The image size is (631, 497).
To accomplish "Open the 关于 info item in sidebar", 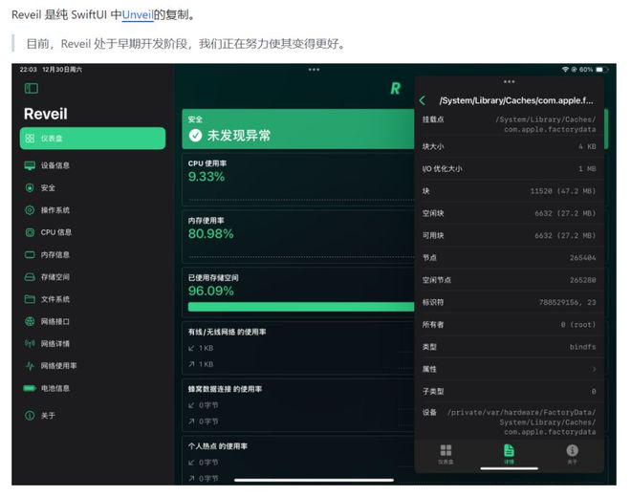I will (x=46, y=416).
